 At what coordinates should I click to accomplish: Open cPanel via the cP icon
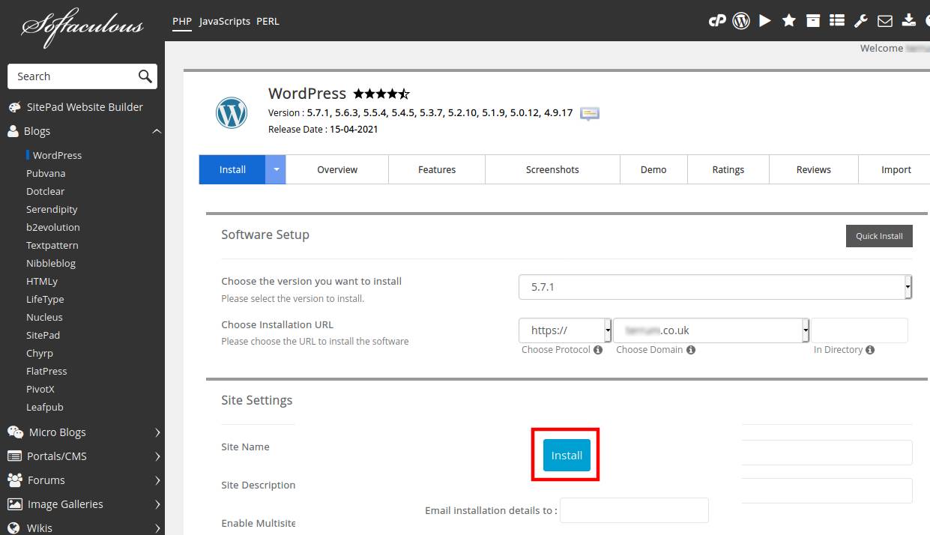point(717,21)
